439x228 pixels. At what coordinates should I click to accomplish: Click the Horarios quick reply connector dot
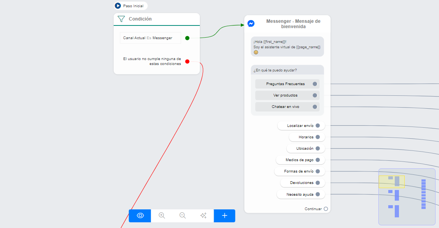(318, 137)
